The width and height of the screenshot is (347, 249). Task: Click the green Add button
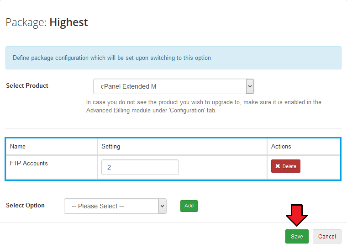coord(189,206)
